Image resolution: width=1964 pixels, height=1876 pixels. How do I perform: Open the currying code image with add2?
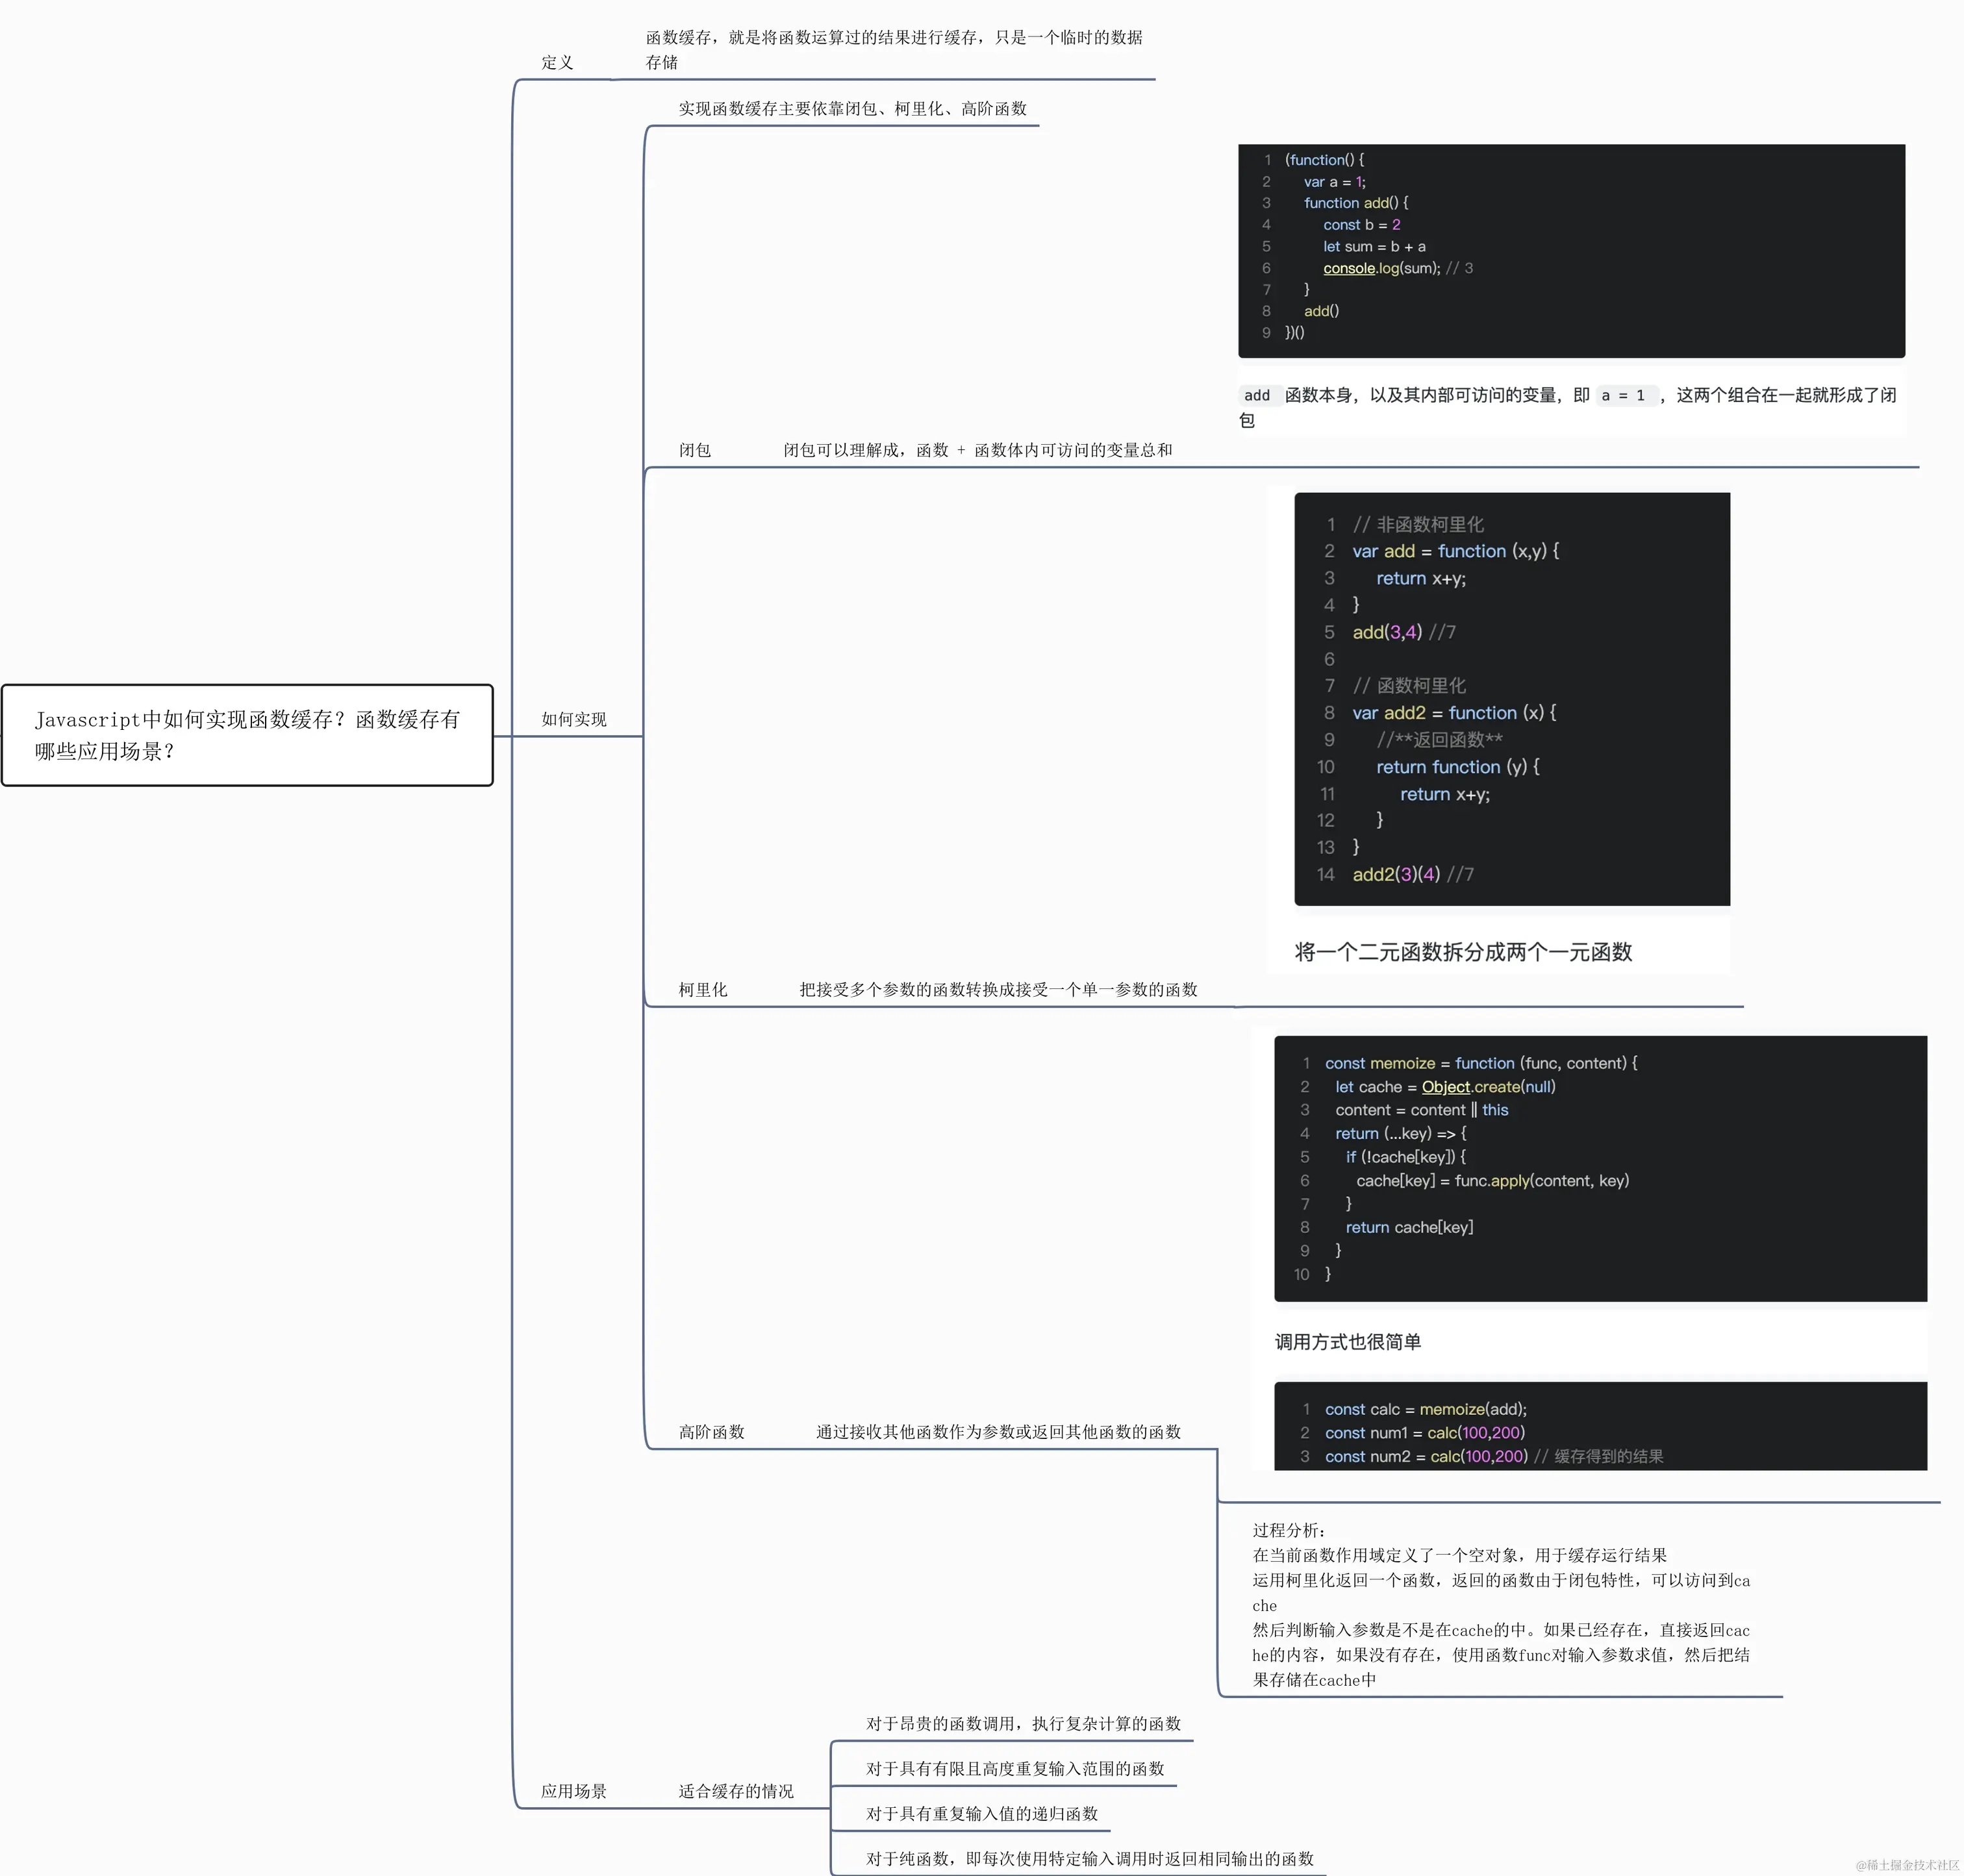(x=1511, y=699)
